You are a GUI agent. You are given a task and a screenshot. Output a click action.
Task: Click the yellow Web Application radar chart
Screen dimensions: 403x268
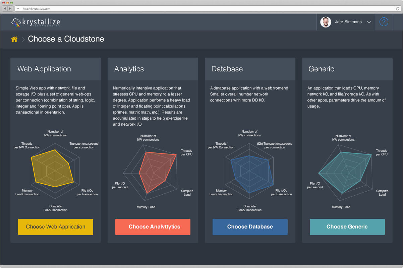click(x=54, y=169)
